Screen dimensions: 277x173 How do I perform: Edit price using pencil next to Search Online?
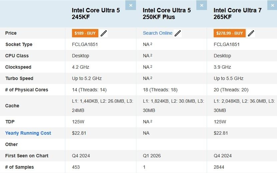point(178,33)
